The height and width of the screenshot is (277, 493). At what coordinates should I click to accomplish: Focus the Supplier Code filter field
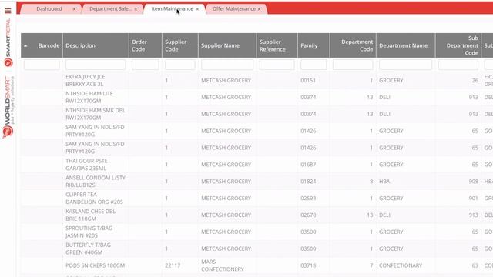point(180,65)
